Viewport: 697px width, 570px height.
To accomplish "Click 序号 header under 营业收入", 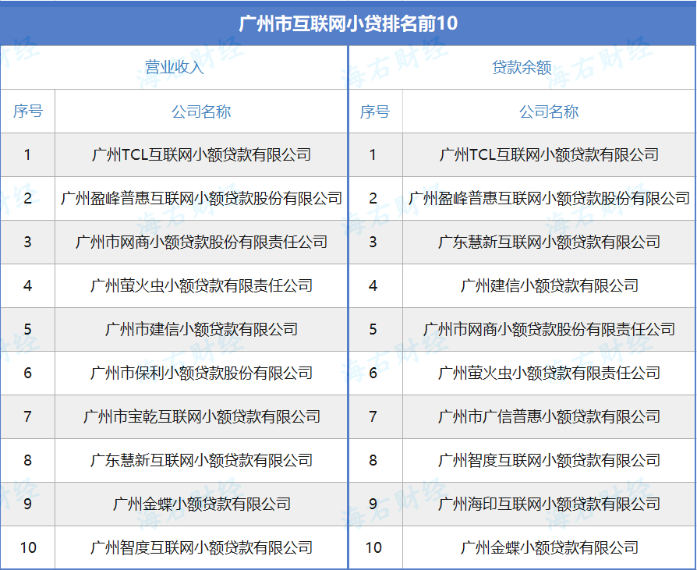I will 27,112.
